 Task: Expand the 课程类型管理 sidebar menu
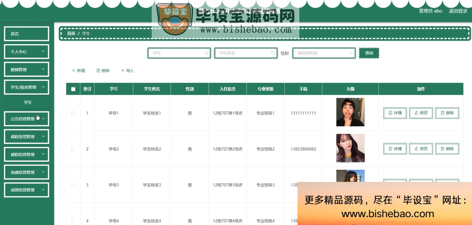pyautogui.click(x=27, y=136)
